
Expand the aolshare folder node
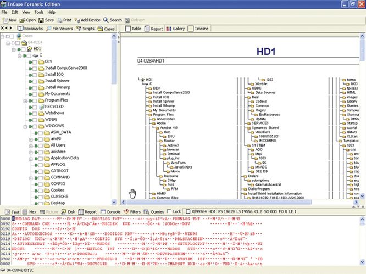coord(31,152)
